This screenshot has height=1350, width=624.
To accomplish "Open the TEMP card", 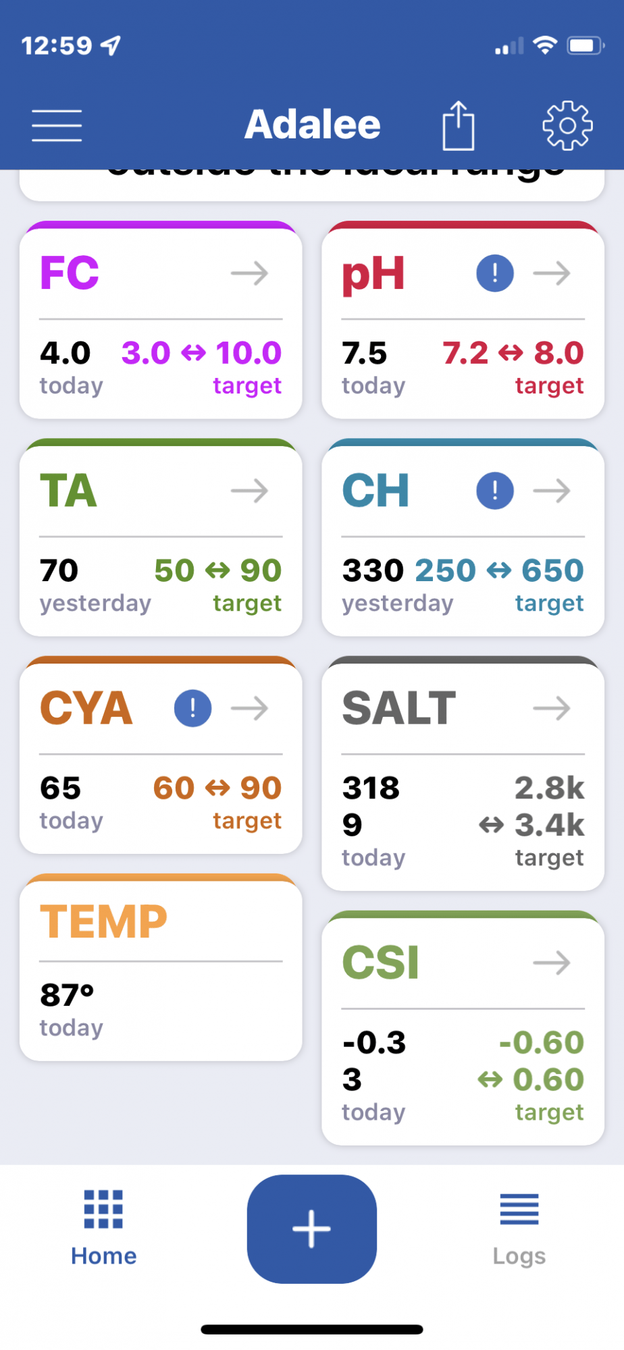I will [x=161, y=967].
